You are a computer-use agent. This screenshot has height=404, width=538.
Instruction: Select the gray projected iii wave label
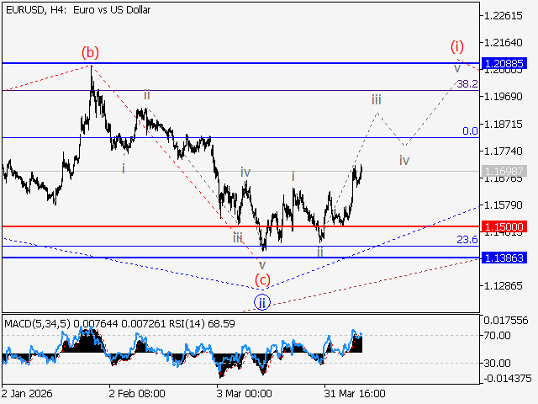coord(377,99)
